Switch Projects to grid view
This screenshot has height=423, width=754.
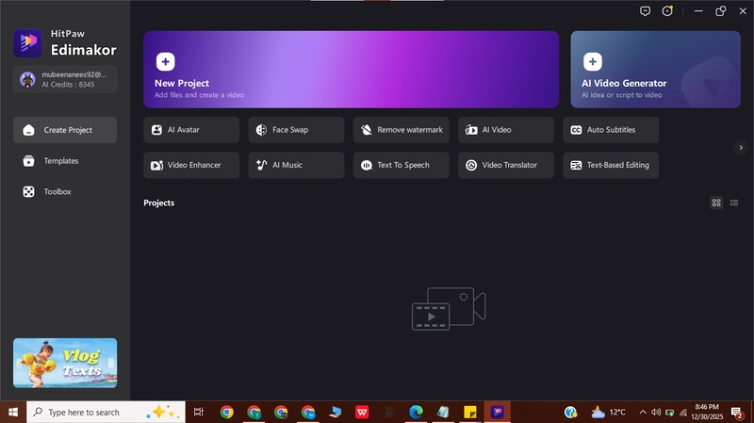click(716, 203)
